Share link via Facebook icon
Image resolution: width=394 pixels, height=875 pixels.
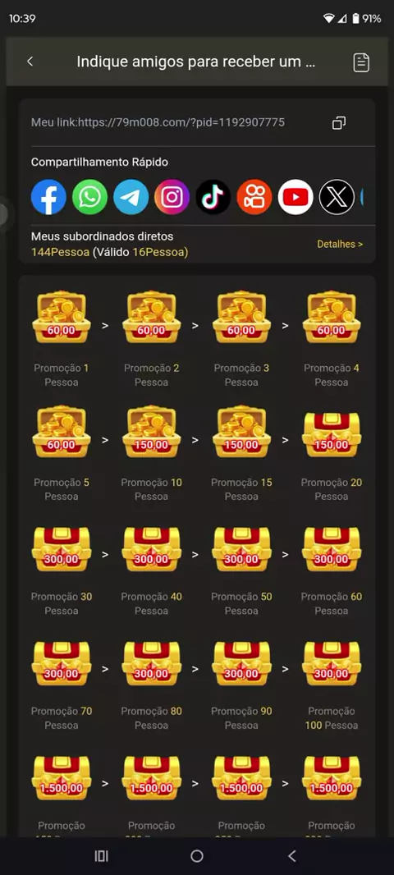(x=48, y=197)
